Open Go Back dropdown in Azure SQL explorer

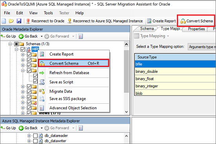41,128
